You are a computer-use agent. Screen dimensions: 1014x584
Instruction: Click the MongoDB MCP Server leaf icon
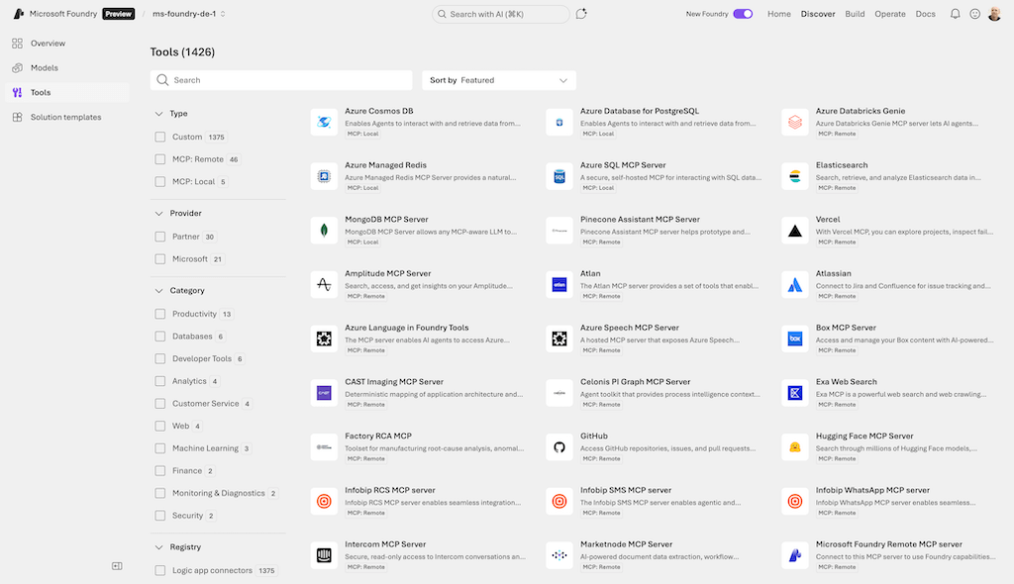click(324, 231)
